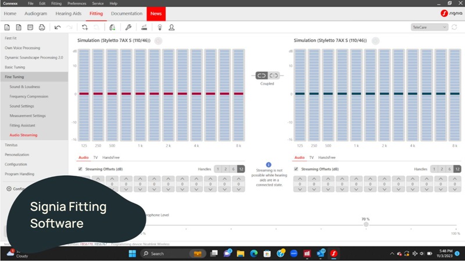This screenshot has width=465, height=261.
Task: Toggle the Coupled link switch
Action: 267,75
